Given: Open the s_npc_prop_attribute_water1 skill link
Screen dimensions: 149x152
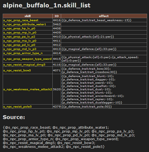Looking at the screenshot, I should (x=25, y=24).
